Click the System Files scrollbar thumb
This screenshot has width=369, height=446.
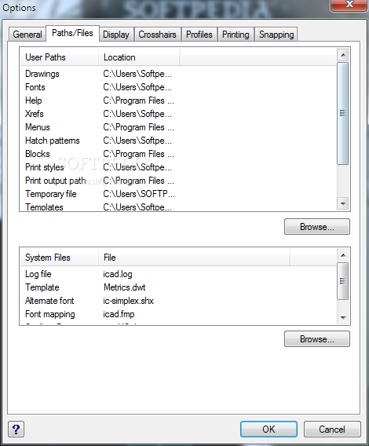click(x=343, y=281)
